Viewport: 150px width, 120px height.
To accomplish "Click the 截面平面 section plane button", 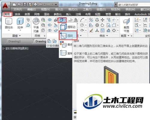I will point(126,25).
